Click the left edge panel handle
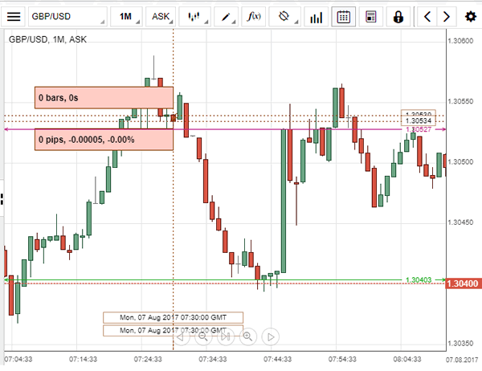The image size is (482, 371). point(2,199)
